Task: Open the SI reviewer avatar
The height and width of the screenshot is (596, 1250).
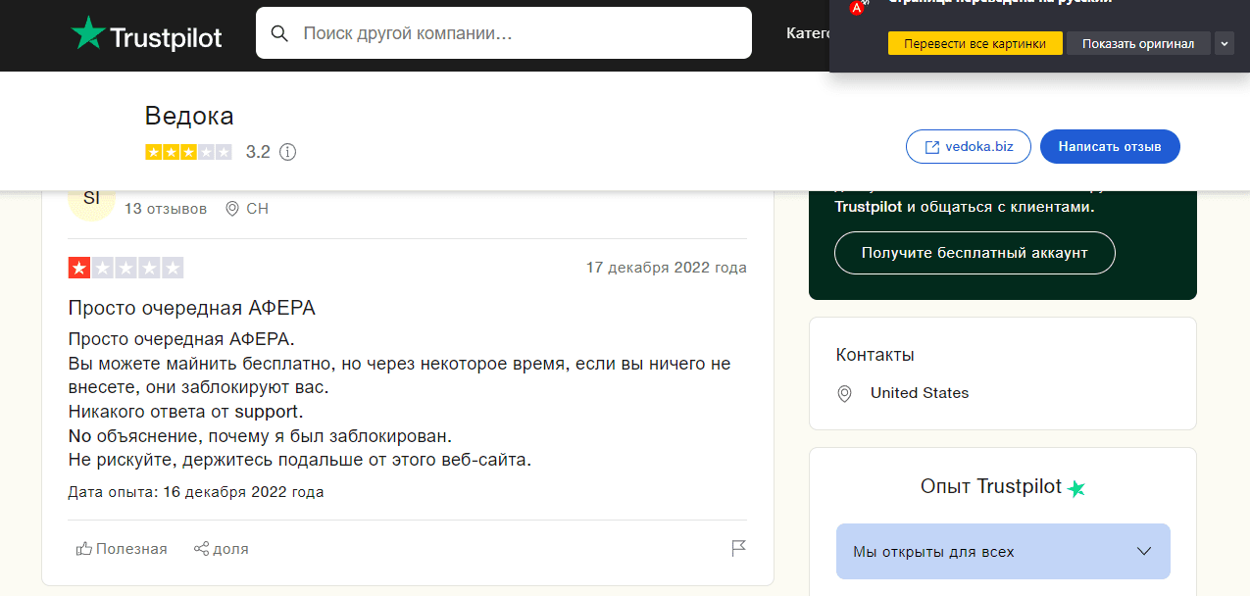Action: (x=91, y=198)
